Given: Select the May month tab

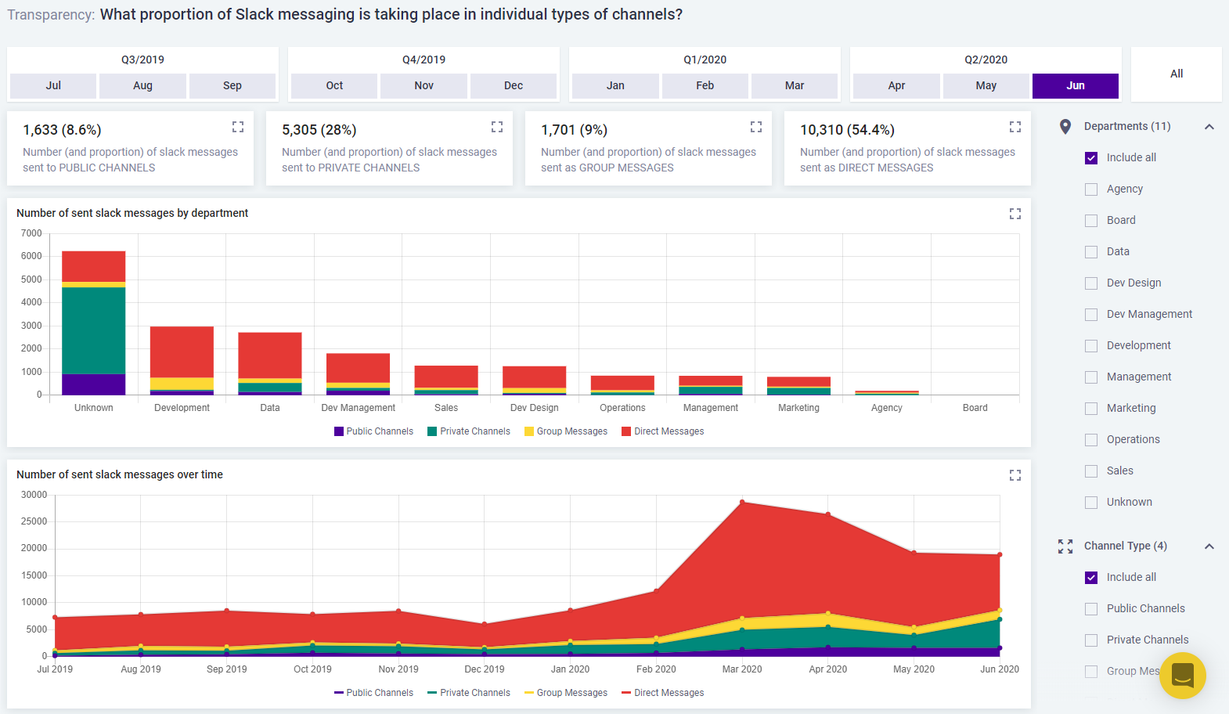Looking at the screenshot, I should (986, 86).
